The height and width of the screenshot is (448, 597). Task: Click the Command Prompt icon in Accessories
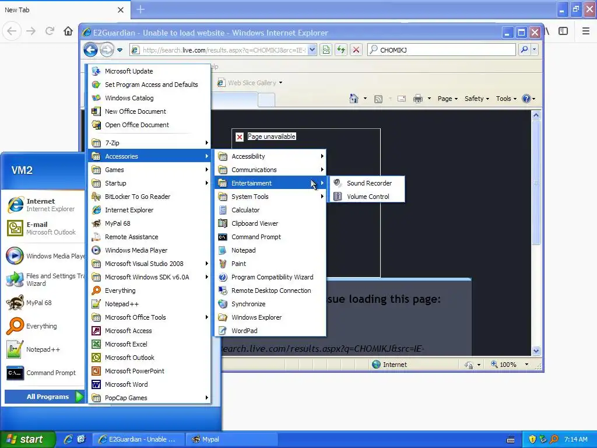223,237
